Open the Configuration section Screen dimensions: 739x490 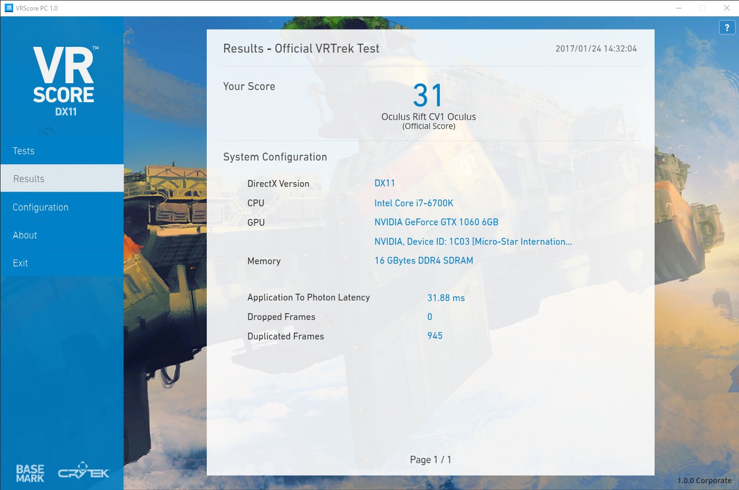tap(41, 208)
